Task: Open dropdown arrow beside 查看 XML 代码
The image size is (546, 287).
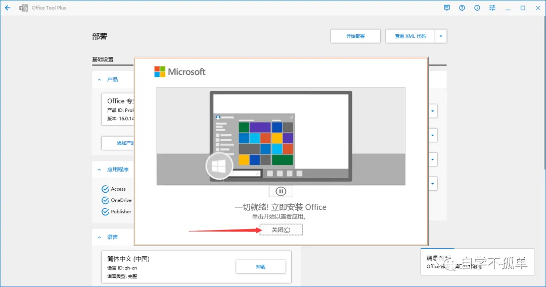Action: (x=441, y=36)
